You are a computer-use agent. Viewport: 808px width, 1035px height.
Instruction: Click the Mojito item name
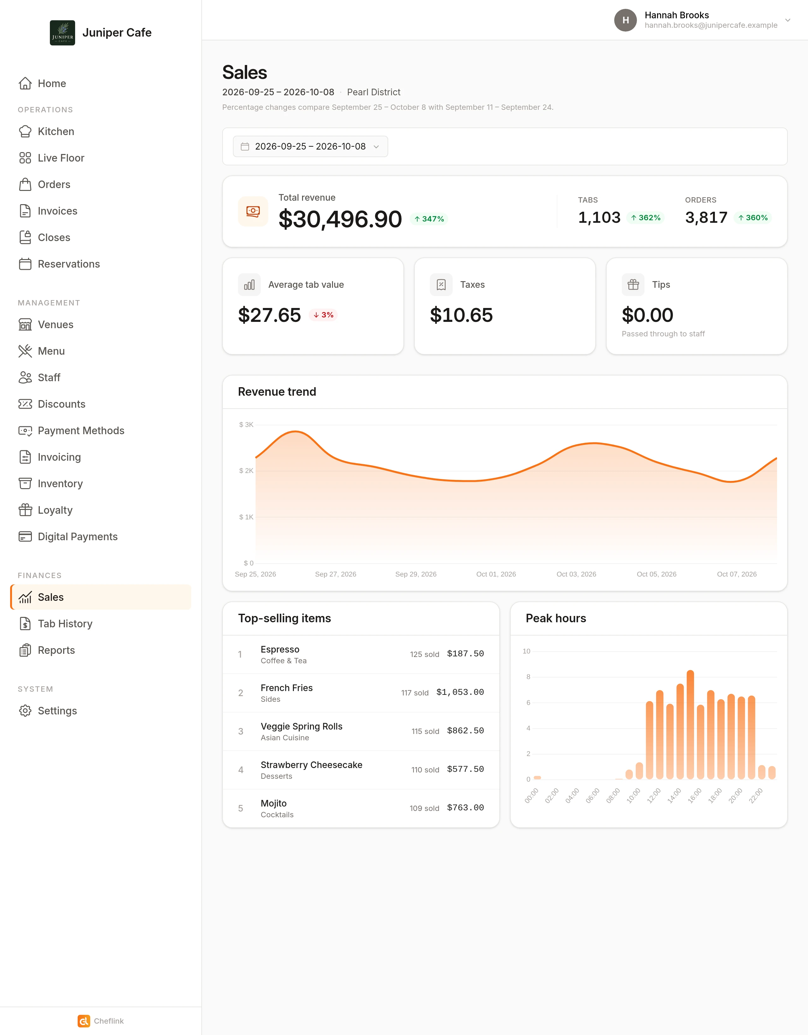tap(273, 803)
